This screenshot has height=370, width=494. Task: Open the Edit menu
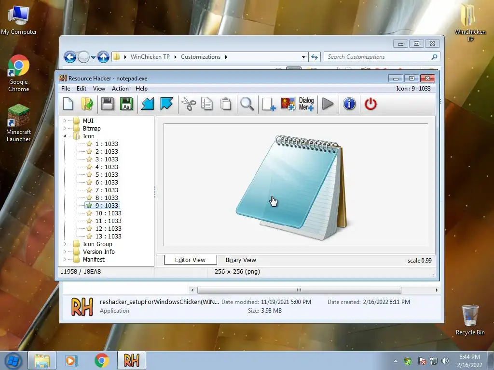pos(81,89)
